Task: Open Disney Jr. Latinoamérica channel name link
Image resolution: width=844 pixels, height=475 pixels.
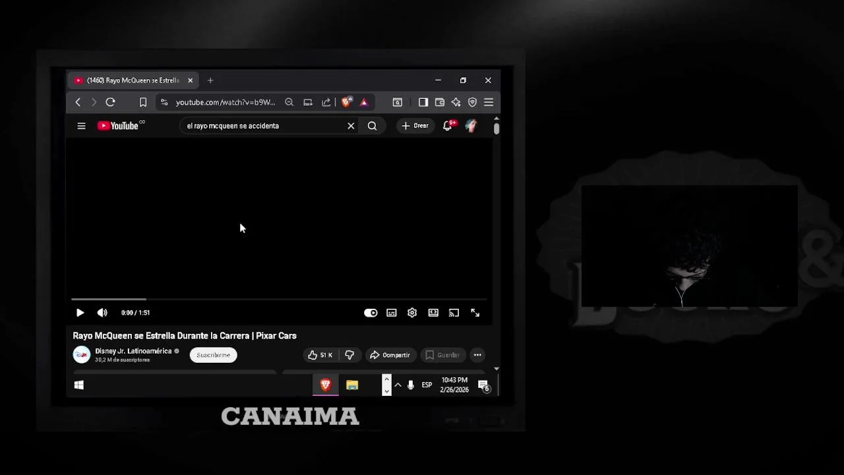Action: pos(133,351)
